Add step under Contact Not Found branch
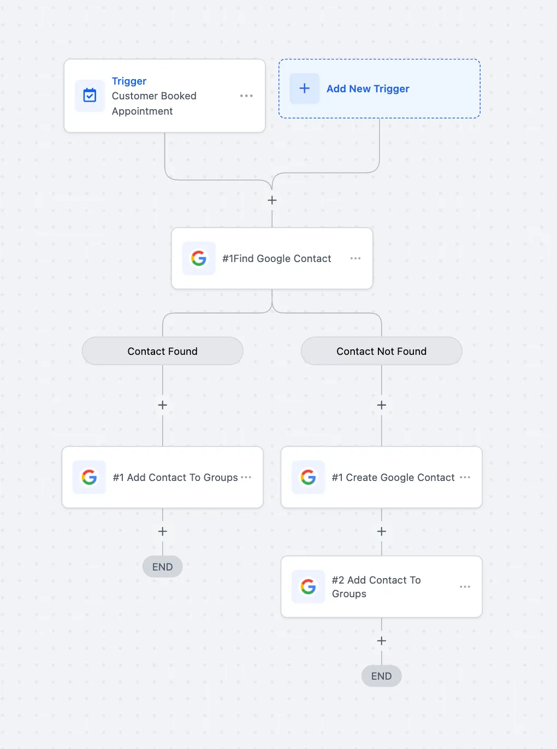Viewport: 557px width, 749px height. pyautogui.click(x=382, y=405)
